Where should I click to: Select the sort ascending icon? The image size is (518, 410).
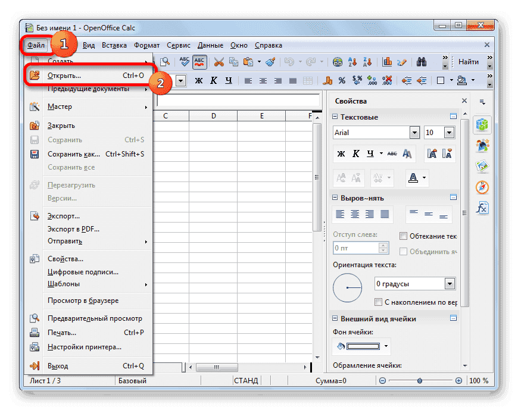(352, 61)
